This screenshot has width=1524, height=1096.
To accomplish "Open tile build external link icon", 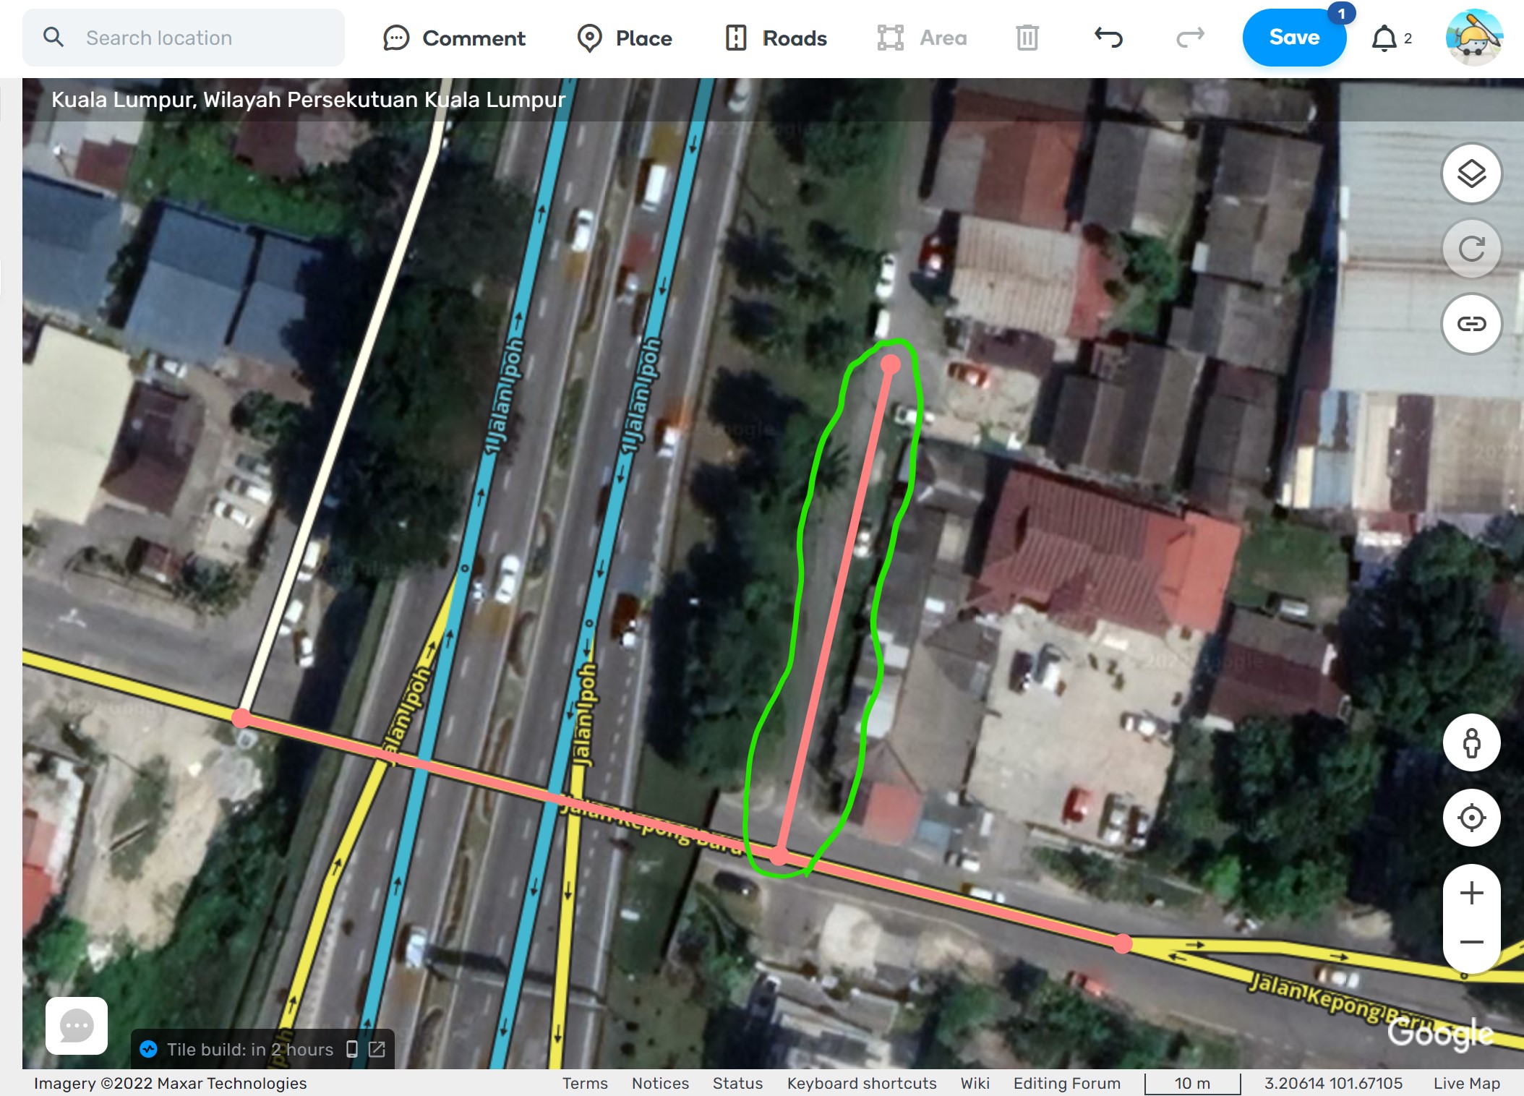I will pyautogui.click(x=377, y=1049).
